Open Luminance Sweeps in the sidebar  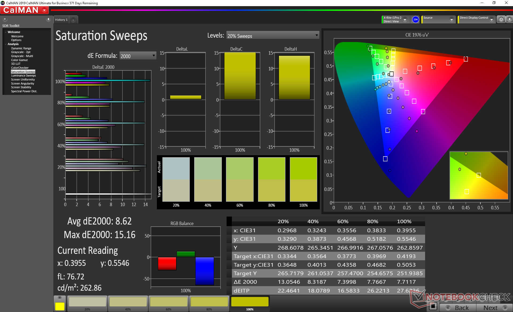24,75
